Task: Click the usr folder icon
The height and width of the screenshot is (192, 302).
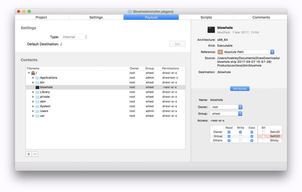Action: (x=38, y=116)
